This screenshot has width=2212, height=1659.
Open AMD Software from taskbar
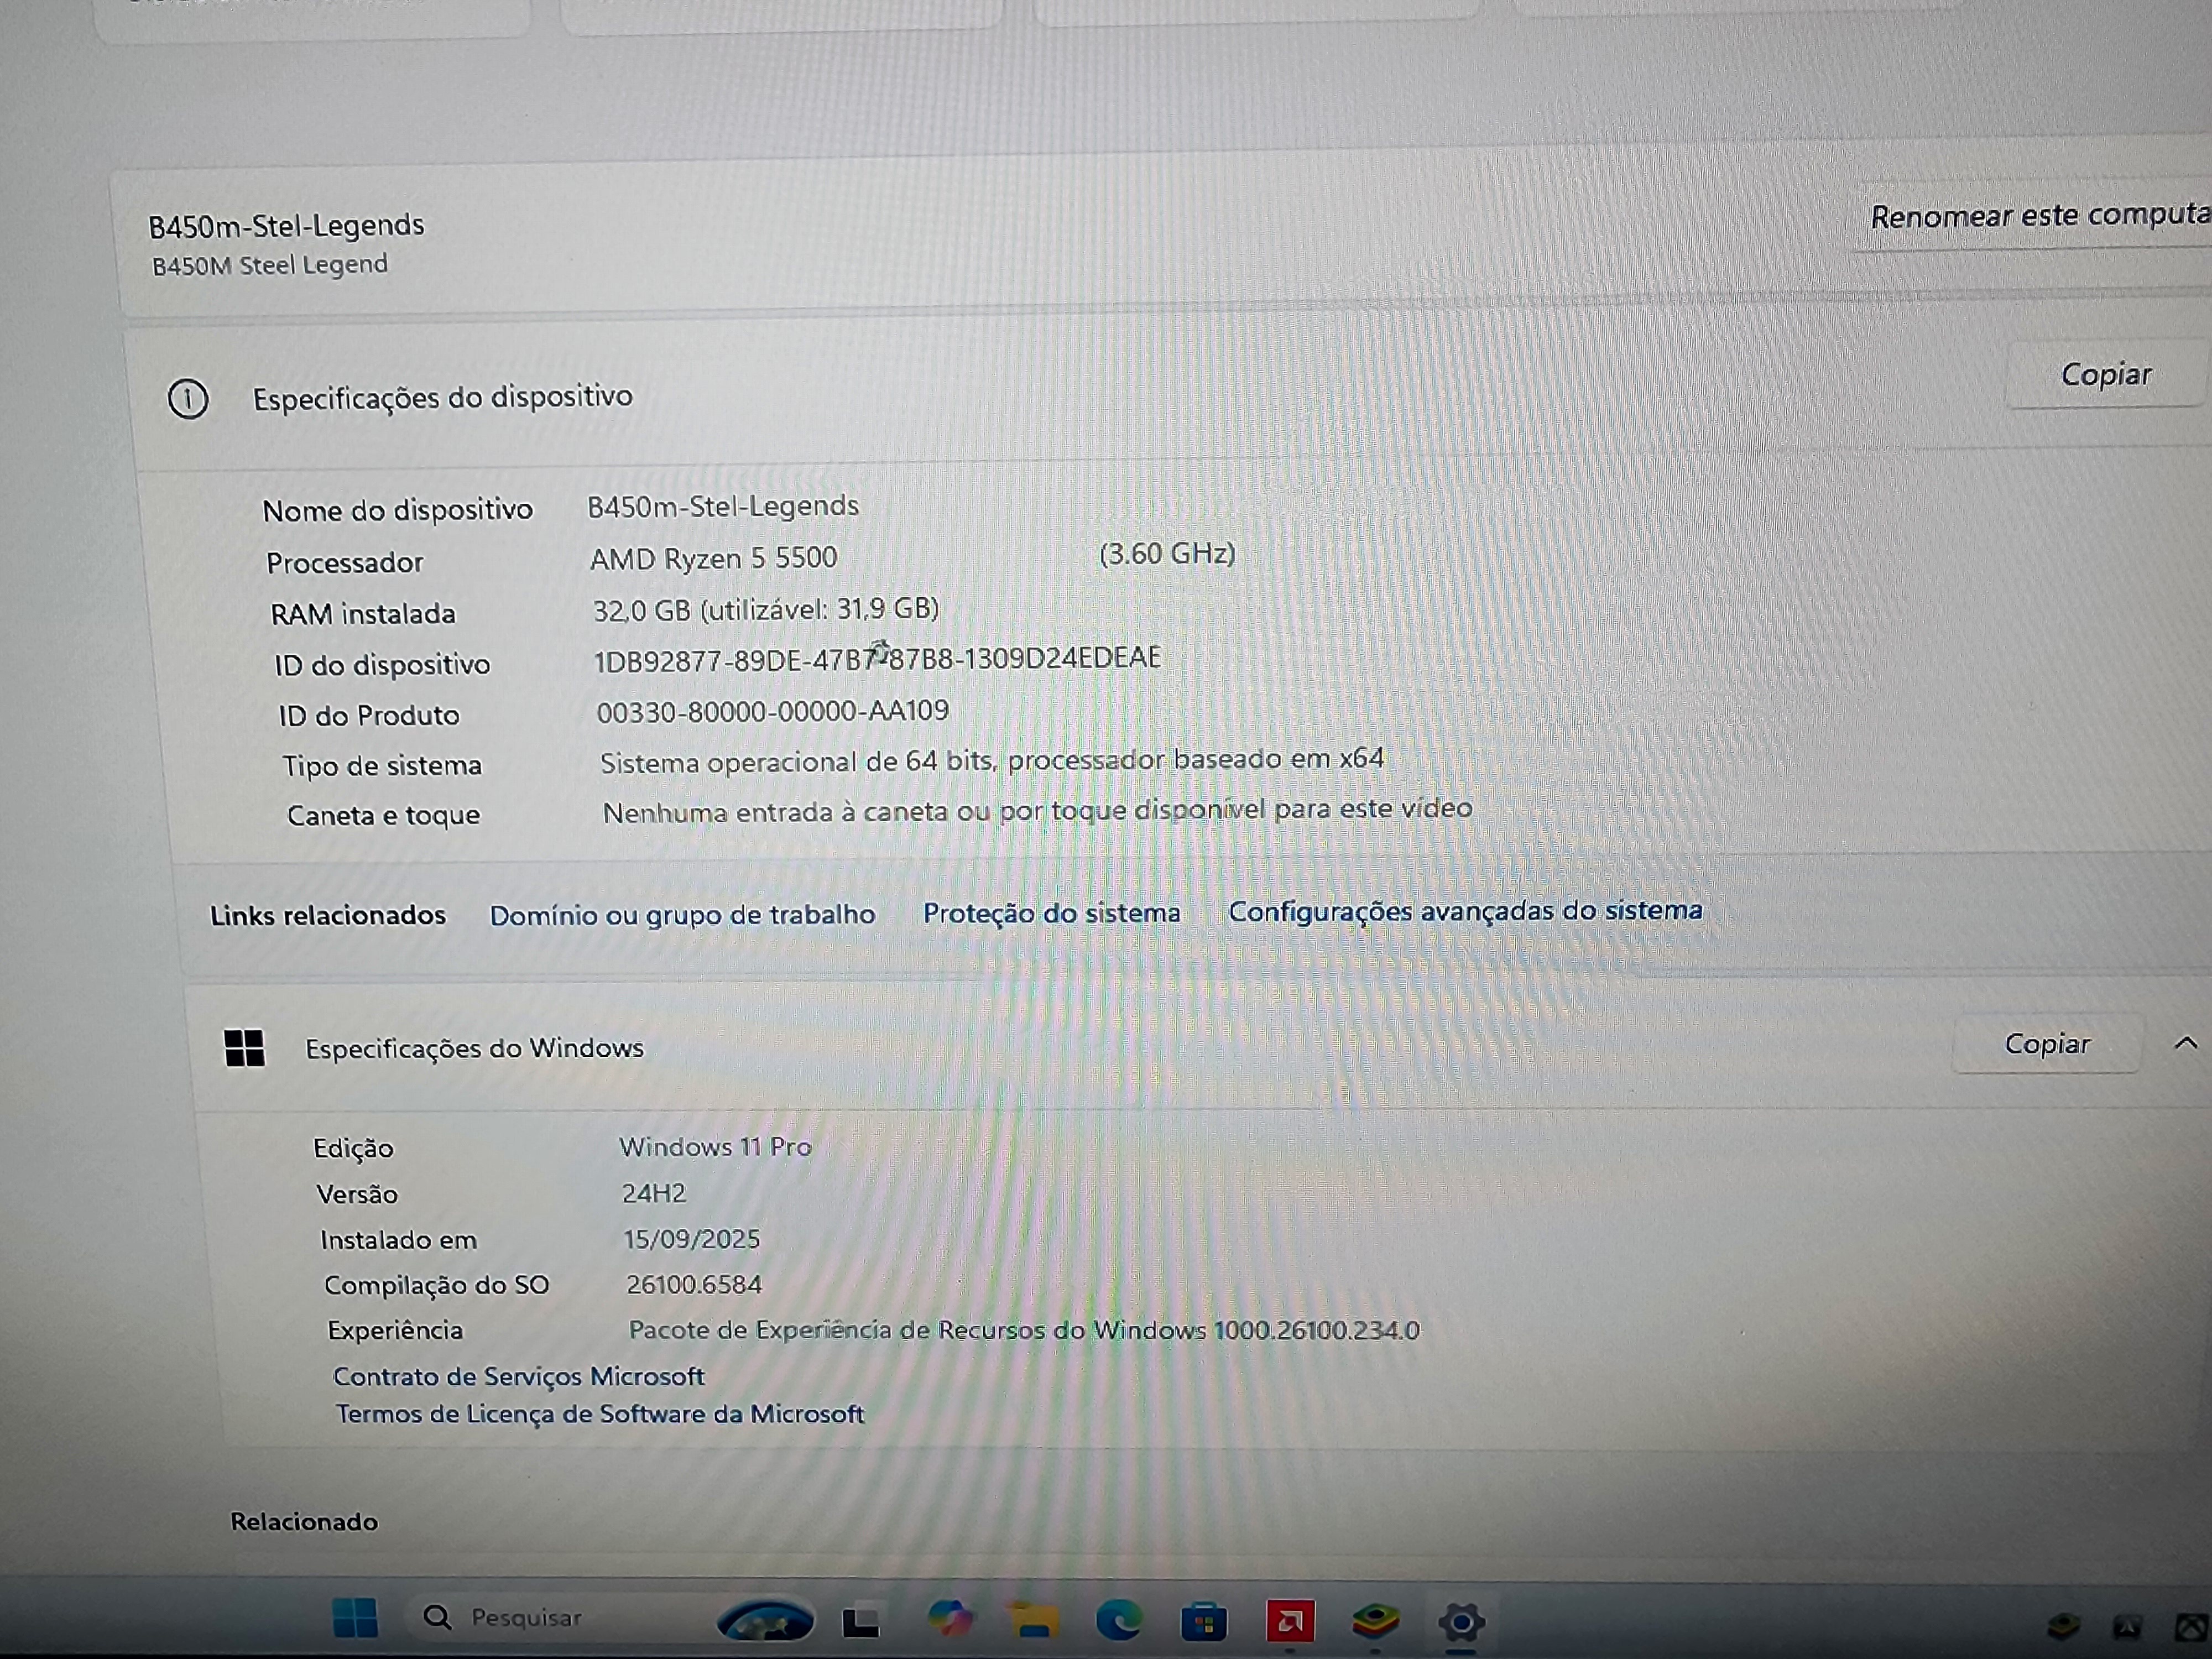tap(1290, 1621)
